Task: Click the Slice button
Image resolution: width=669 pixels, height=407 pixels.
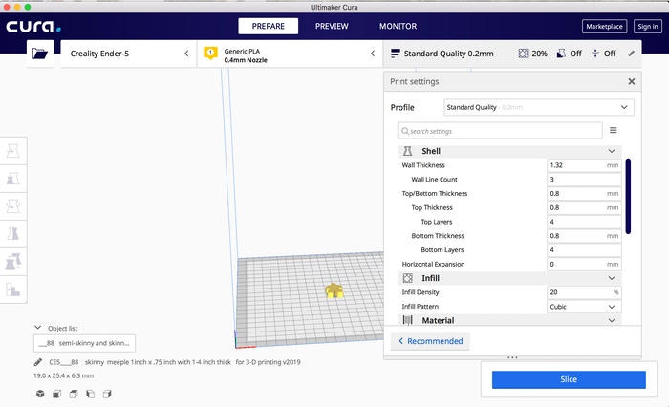Action: pyautogui.click(x=569, y=379)
